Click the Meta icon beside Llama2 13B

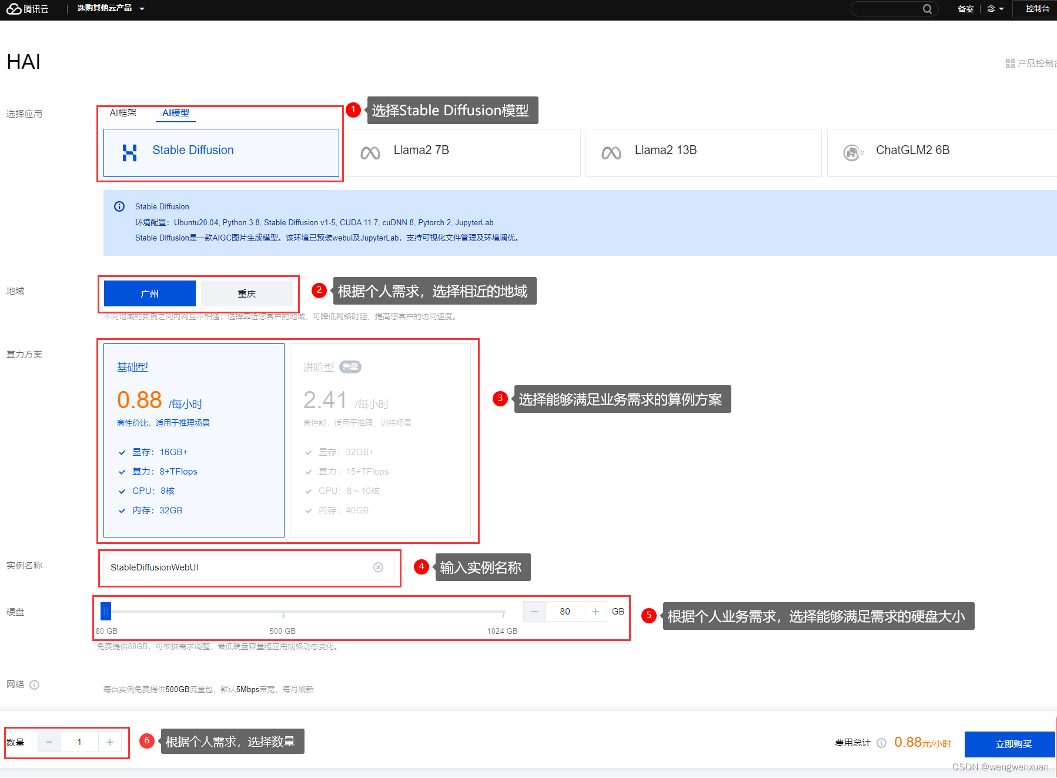coord(611,153)
